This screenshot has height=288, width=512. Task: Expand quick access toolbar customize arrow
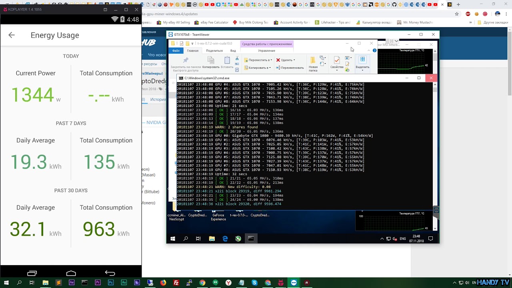pyautogui.click(x=192, y=44)
